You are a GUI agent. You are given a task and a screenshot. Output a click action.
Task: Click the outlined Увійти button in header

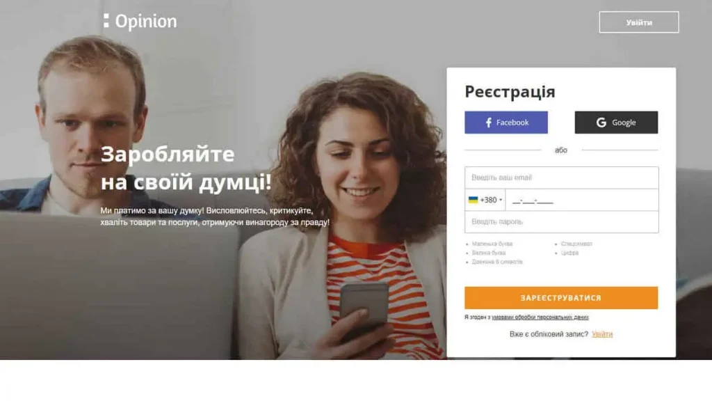click(x=639, y=22)
